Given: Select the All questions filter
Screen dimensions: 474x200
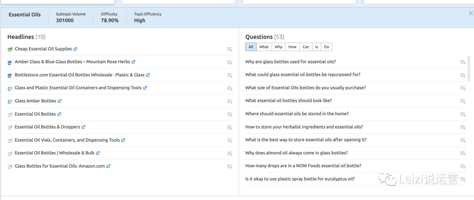Looking at the screenshot, I should 251,47.
